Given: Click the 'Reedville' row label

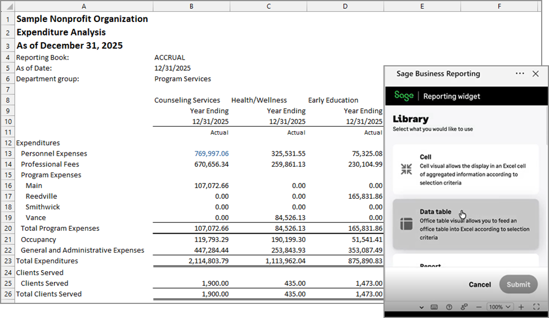Looking at the screenshot, I should [41, 196].
